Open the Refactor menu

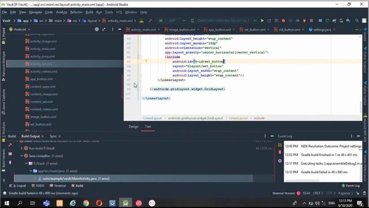[x=77, y=12]
